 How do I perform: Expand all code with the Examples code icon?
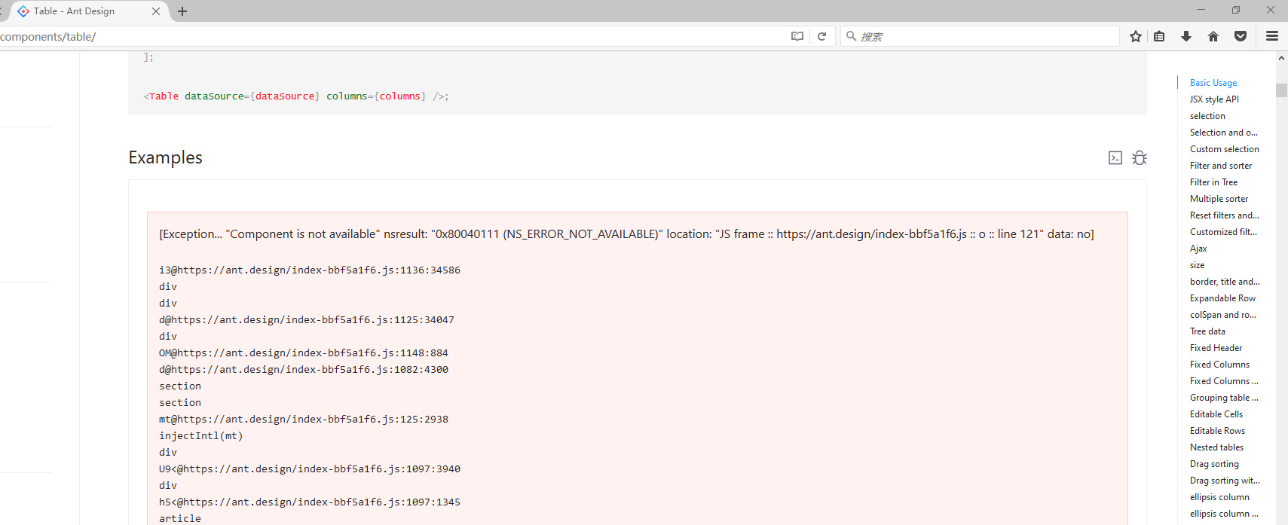[x=1115, y=157]
